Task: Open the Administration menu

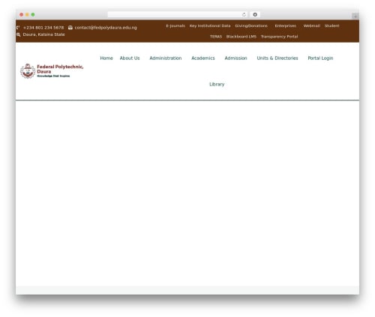Action: [x=166, y=58]
